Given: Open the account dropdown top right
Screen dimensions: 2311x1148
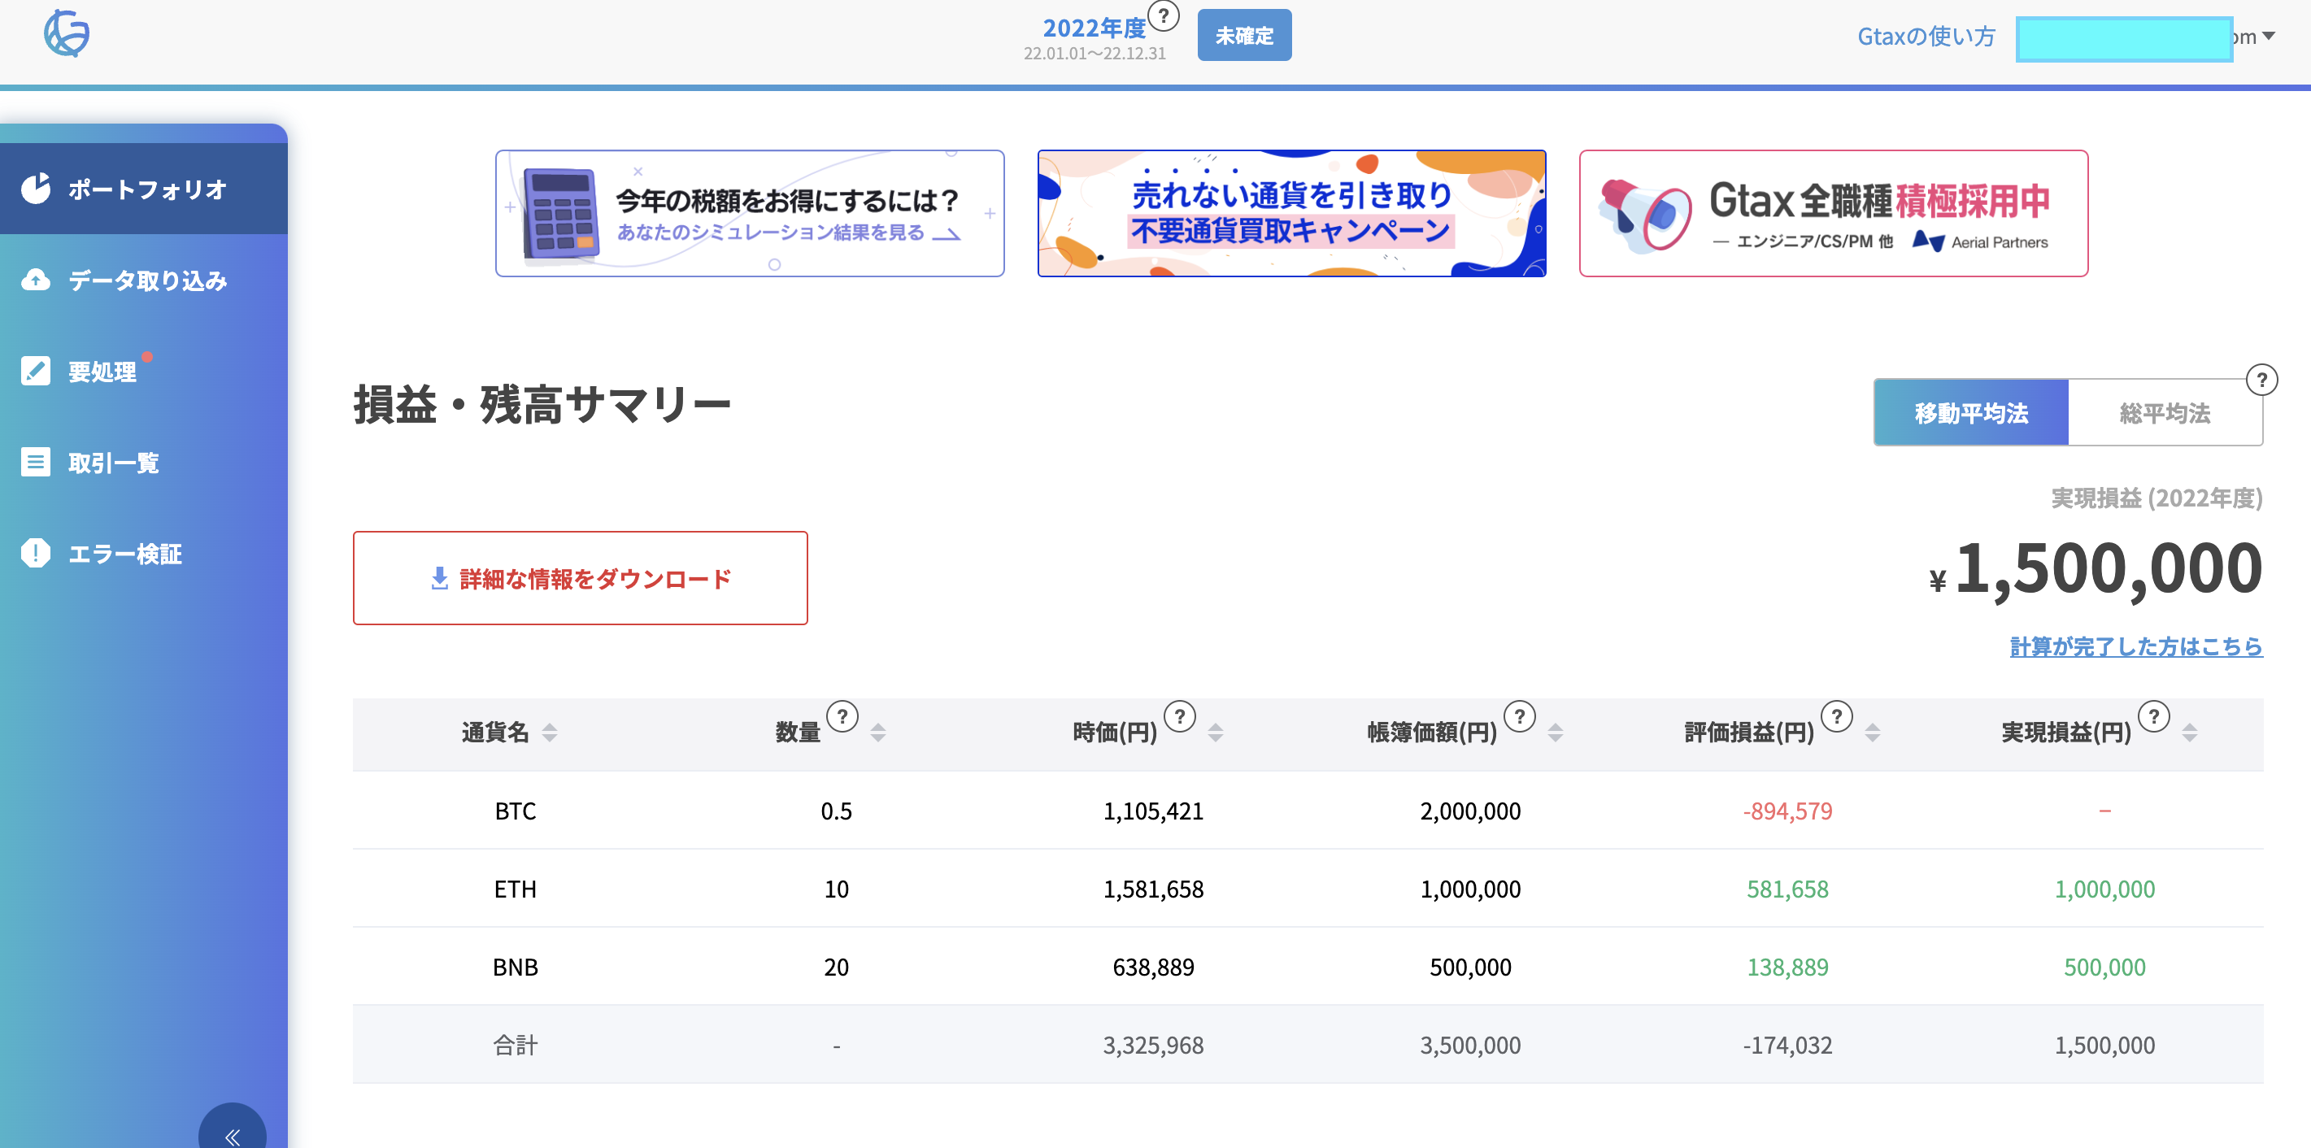Looking at the screenshot, I should pos(2269,37).
